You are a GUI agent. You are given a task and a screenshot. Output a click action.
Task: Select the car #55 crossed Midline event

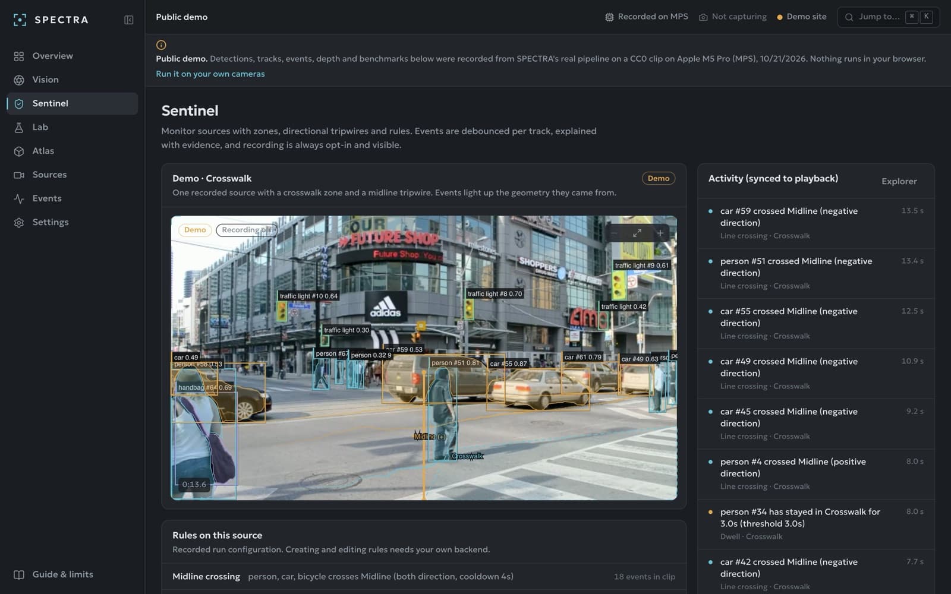[815, 323]
